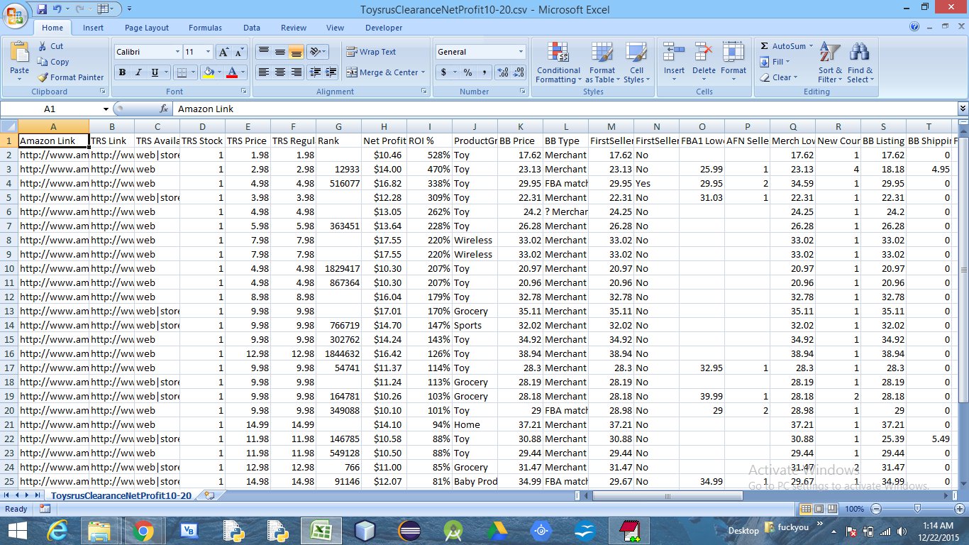Open font name dropdown Calibri

click(177, 52)
